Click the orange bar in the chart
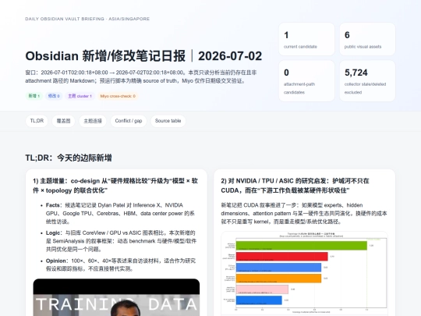Viewport: 421px width, 316px height. pos(278,279)
